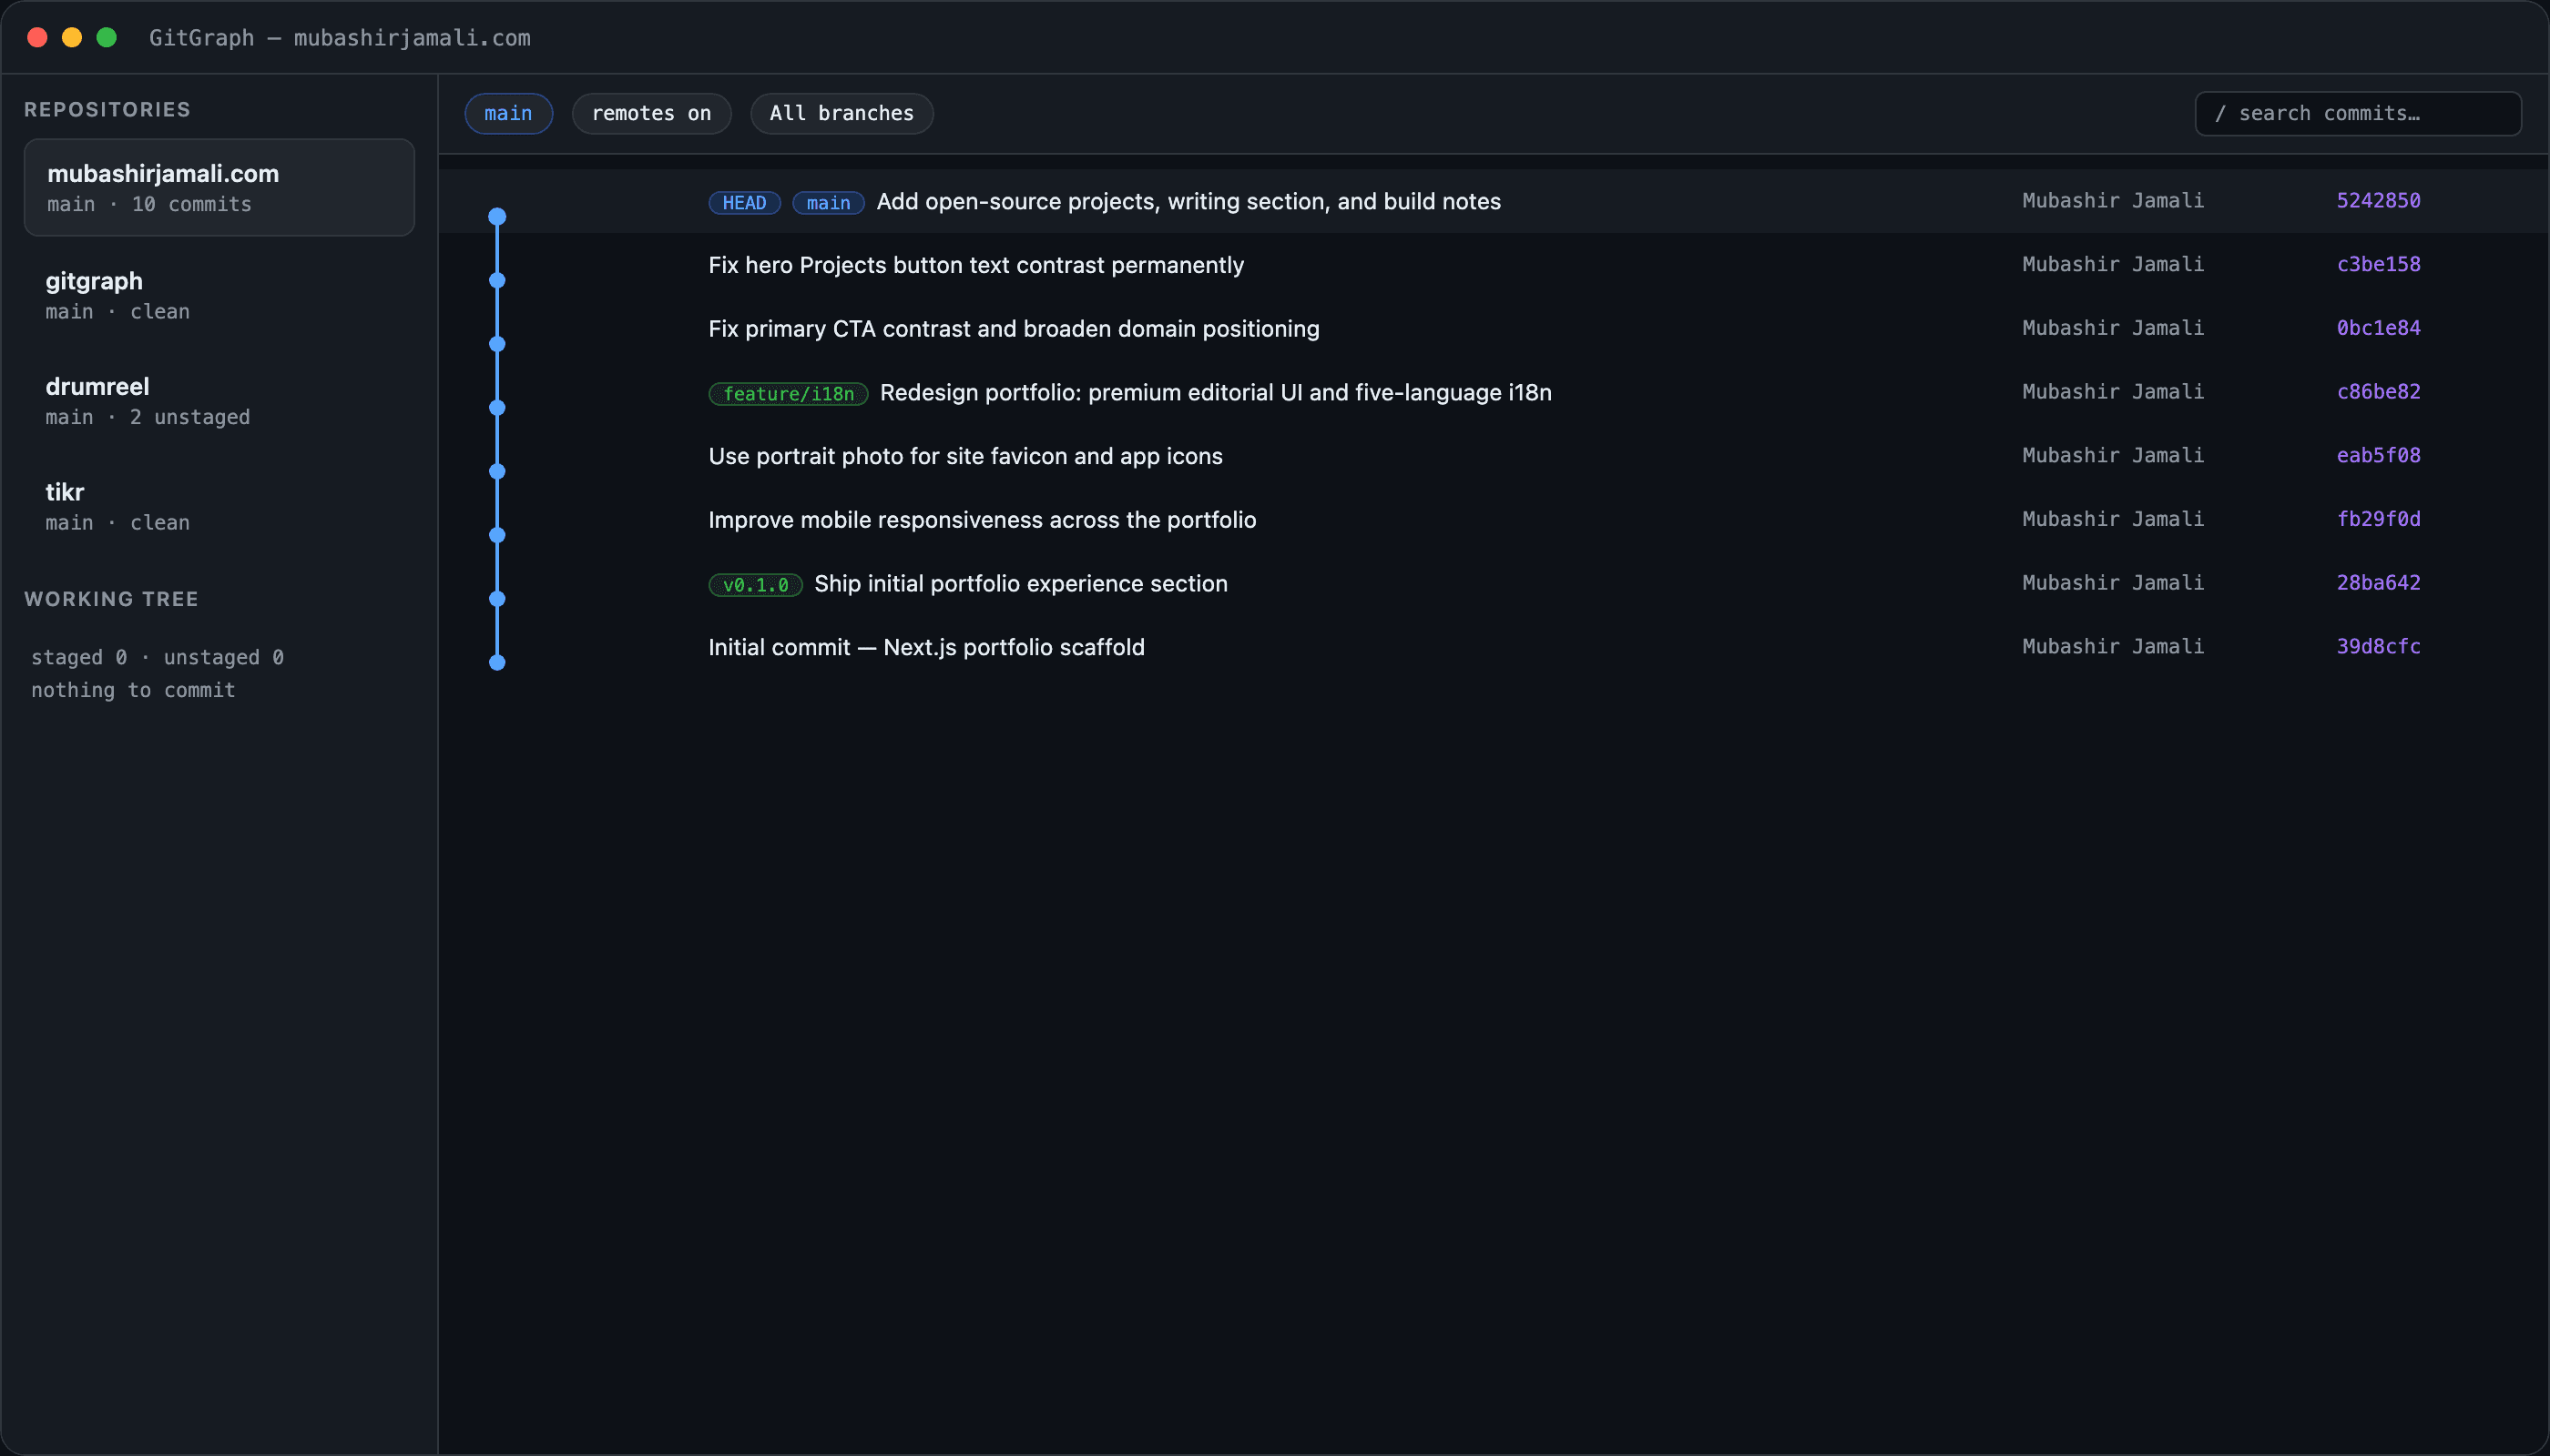Click 'staged 0 · unstaged 0' status

158,657
